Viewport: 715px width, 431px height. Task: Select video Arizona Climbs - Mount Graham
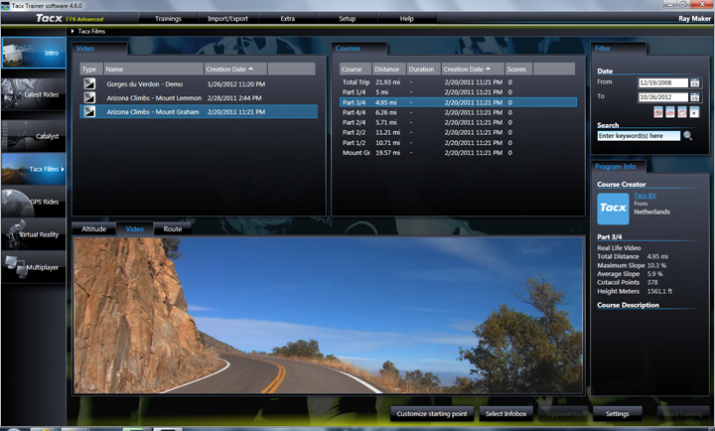(199, 112)
